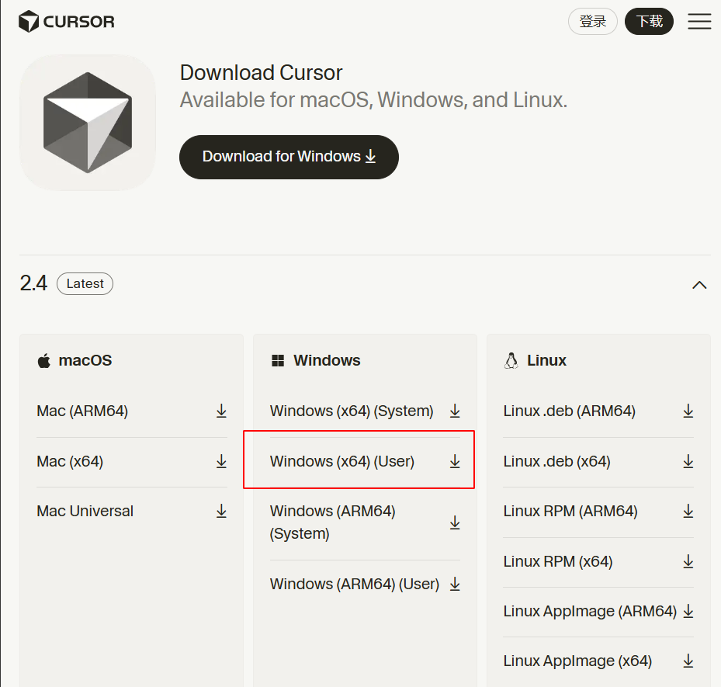Click download arrow for Linux .deb (x64)
This screenshot has width=721, height=687.
688,461
